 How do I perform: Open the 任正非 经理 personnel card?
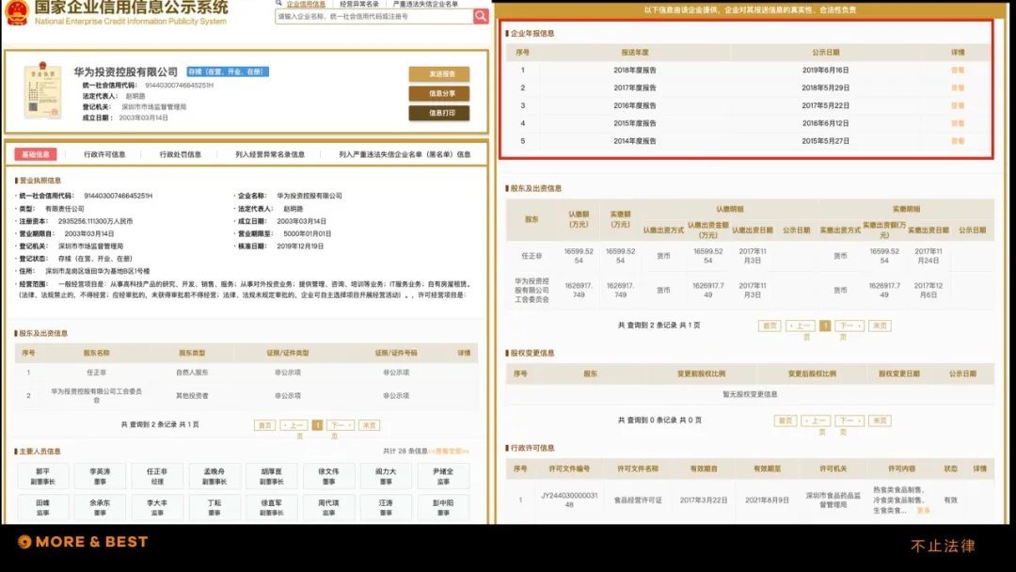pyautogui.click(x=157, y=476)
